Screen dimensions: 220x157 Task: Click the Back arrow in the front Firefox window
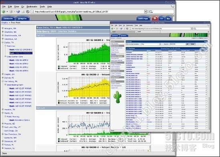coord(113,28)
